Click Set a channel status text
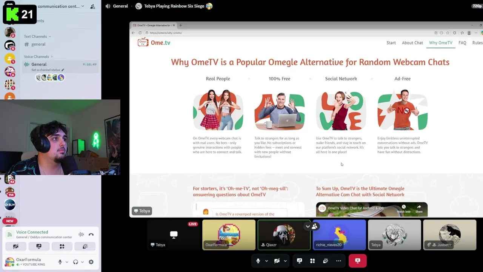 46,70
